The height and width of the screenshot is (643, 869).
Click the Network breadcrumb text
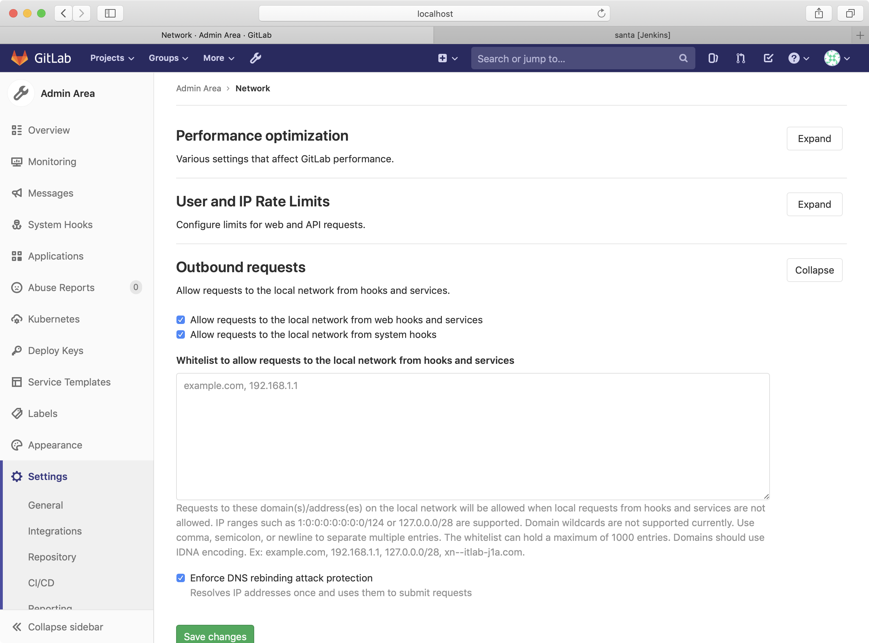pos(253,89)
